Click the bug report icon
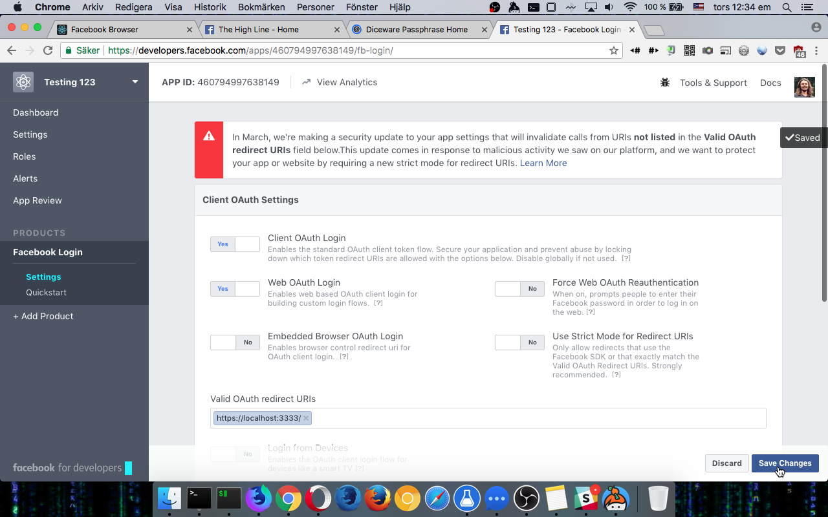 tap(665, 83)
